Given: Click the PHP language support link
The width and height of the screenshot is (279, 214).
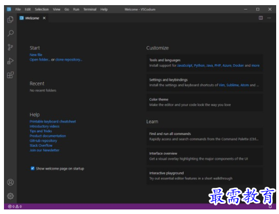Looking at the screenshot, I should (218, 65).
